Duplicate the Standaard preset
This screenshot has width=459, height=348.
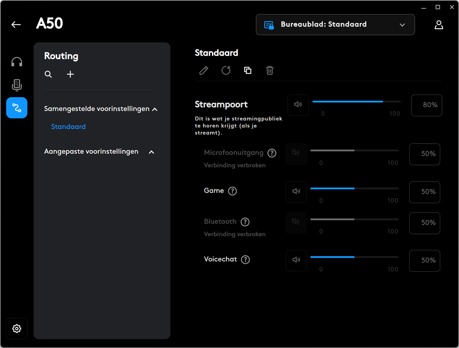tap(248, 70)
